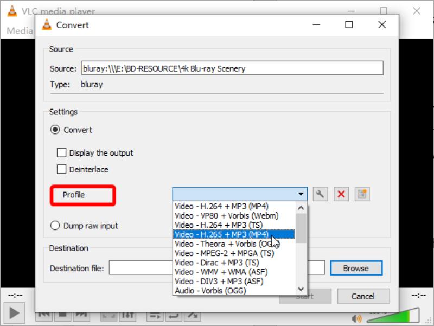This screenshot has width=434, height=326.
Task: Click the speaker mute icon in VLC
Action: [356, 319]
